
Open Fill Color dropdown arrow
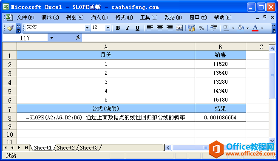click(247, 28)
